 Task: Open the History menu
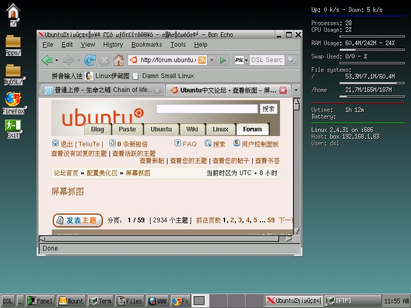113,45
